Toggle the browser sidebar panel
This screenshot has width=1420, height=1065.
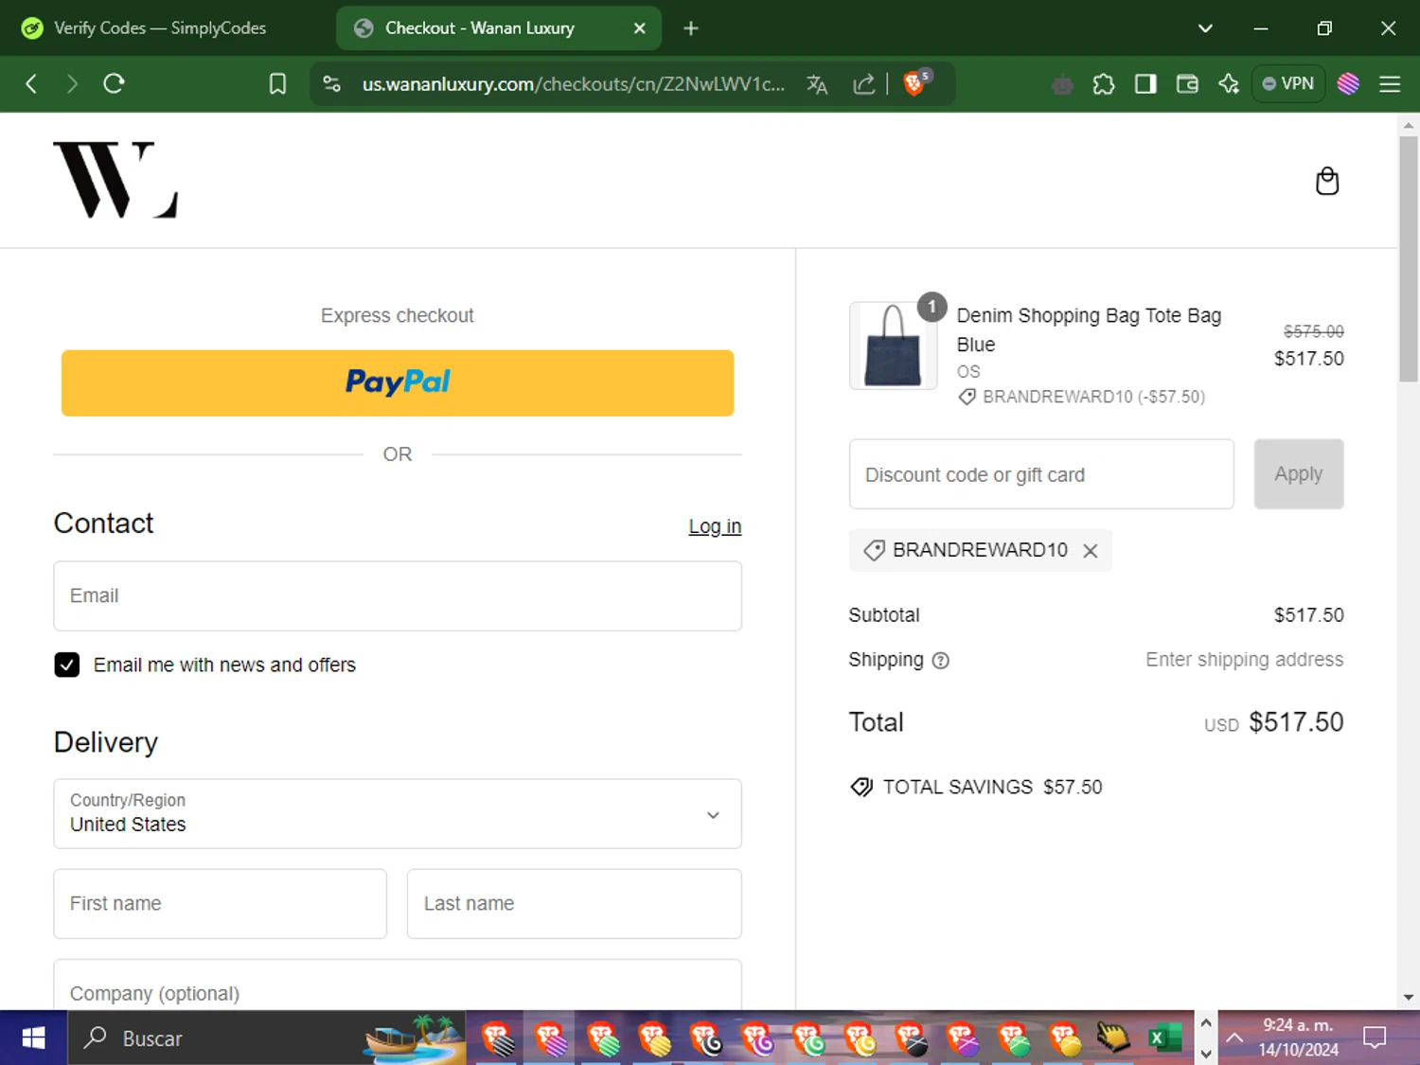click(x=1145, y=84)
